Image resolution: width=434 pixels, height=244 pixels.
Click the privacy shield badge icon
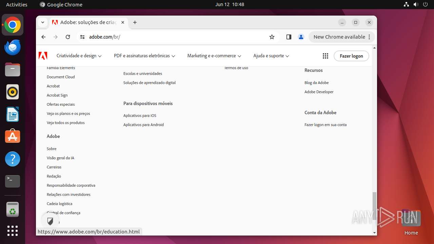pyautogui.click(x=50, y=221)
